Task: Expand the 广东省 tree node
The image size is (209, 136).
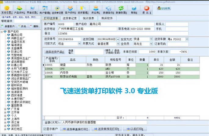Action: 5,109
